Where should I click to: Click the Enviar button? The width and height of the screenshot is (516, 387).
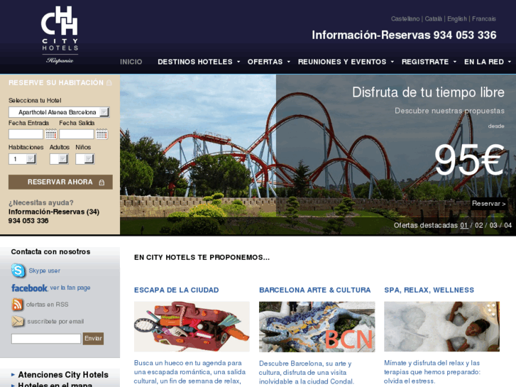coord(93,339)
